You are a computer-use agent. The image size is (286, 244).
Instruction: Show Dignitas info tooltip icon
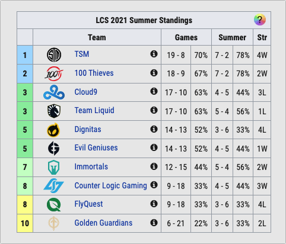tap(154, 129)
